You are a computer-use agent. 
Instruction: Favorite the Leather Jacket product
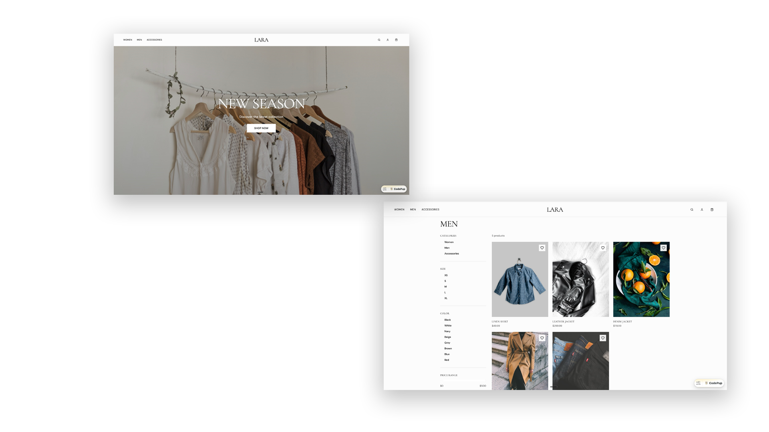point(603,248)
